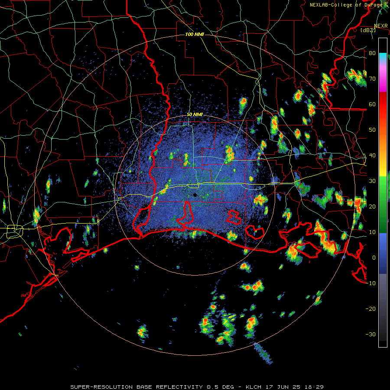Click the 40 value on the dBZ scale
Image resolution: width=390 pixels, height=390 pixels.
[372, 156]
